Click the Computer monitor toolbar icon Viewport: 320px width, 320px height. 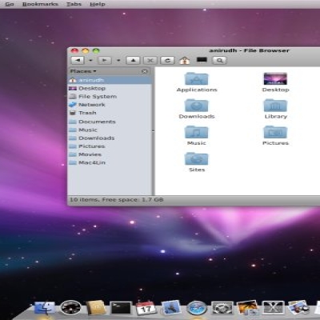pyautogui.click(x=202, y=59)
